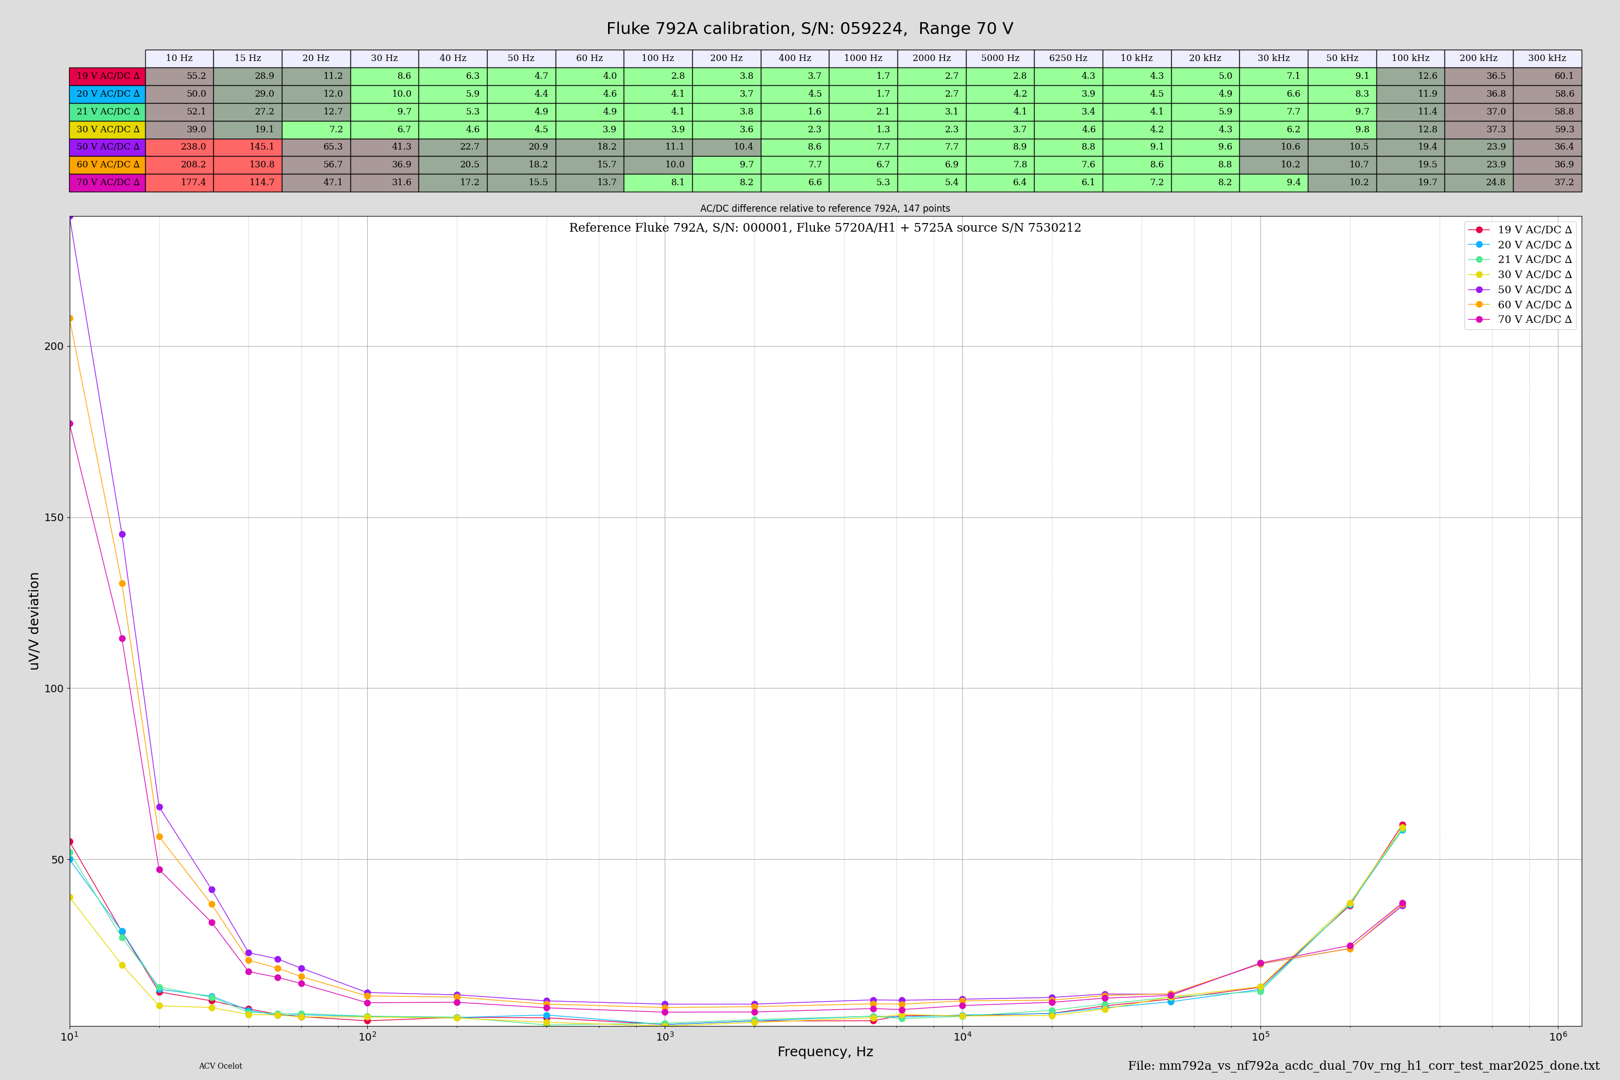Select the cell showing 28.9
This screenshot has height=1080, width=1620.
(x=248, y=77)
